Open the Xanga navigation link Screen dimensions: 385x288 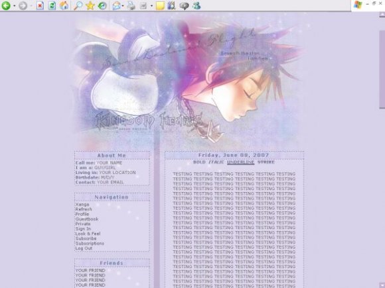82,204
